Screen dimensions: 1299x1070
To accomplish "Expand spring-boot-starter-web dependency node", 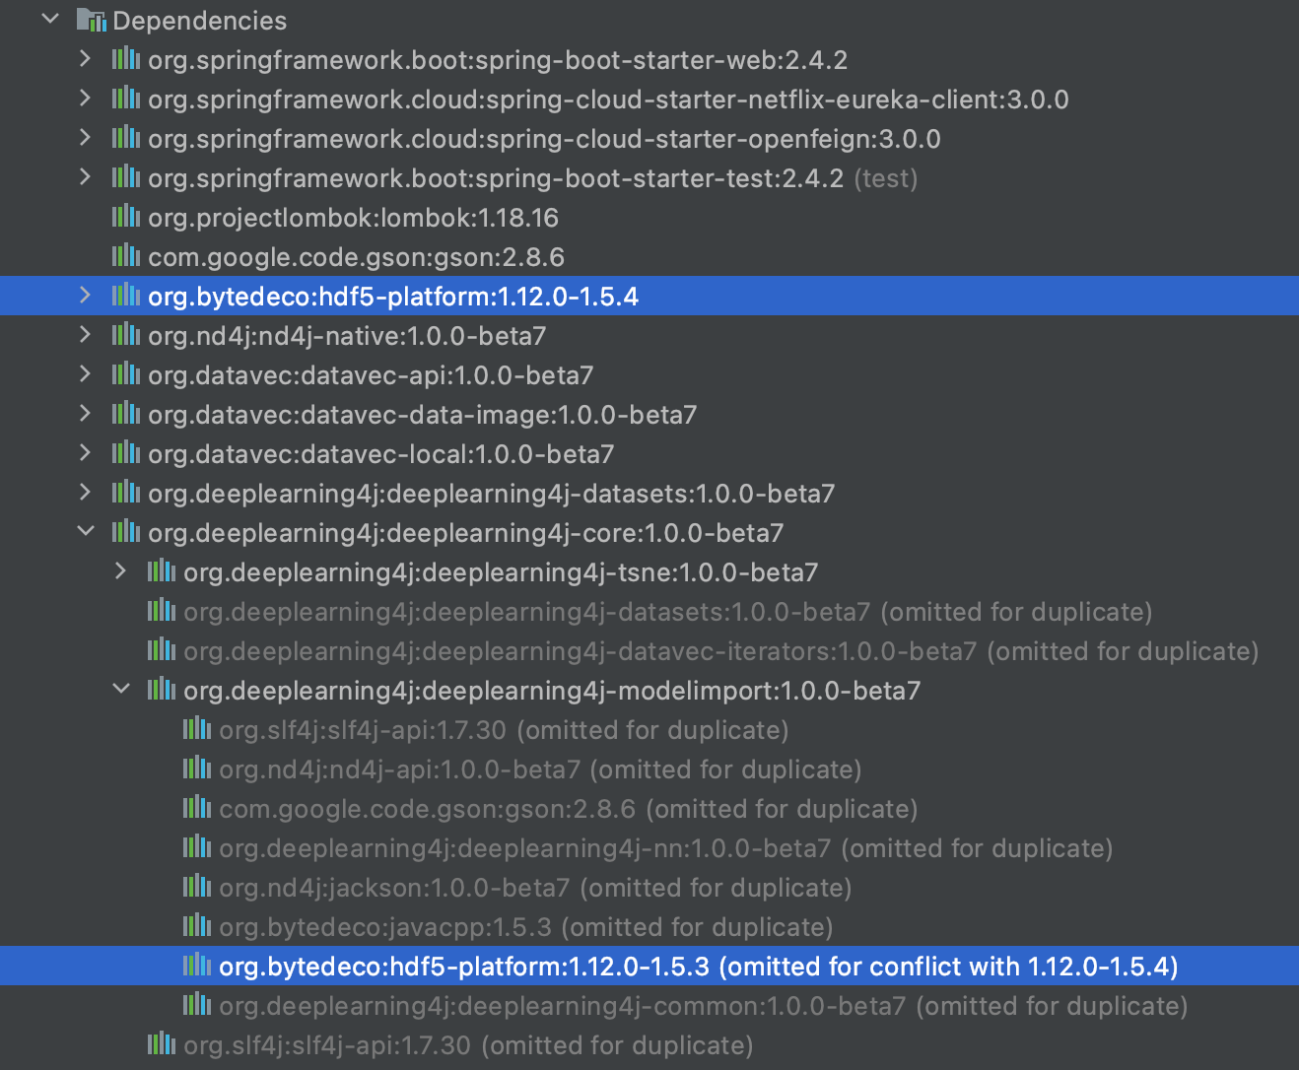I will tap(85, 58).
